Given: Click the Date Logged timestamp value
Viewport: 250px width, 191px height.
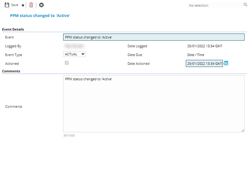Looking at the screenshot, I should coord(205,46).
